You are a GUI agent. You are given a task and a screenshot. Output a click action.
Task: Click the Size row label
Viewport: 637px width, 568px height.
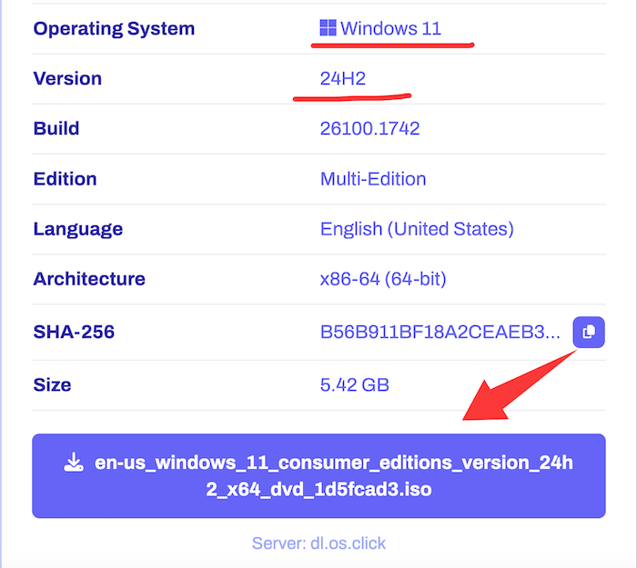[52, 384]
